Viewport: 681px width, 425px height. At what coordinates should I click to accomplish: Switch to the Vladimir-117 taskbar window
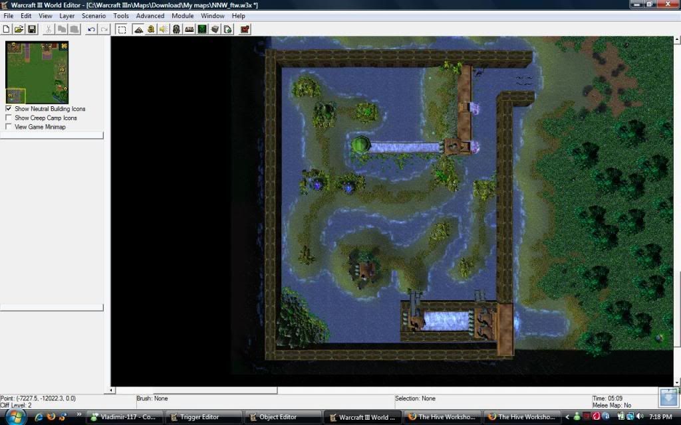coord(124,417)
